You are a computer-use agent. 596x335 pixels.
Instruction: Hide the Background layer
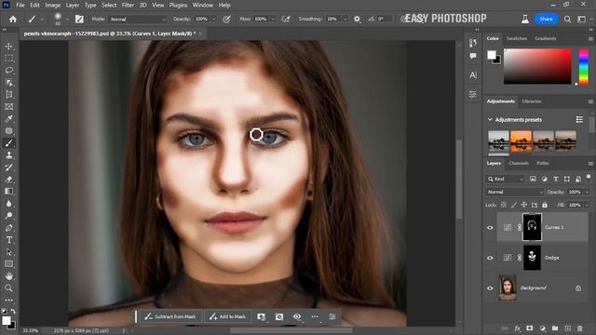[490, 288]
